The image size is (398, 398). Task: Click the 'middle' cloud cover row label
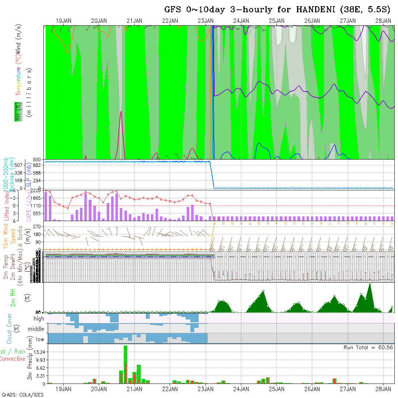click(x=36, y=329)
